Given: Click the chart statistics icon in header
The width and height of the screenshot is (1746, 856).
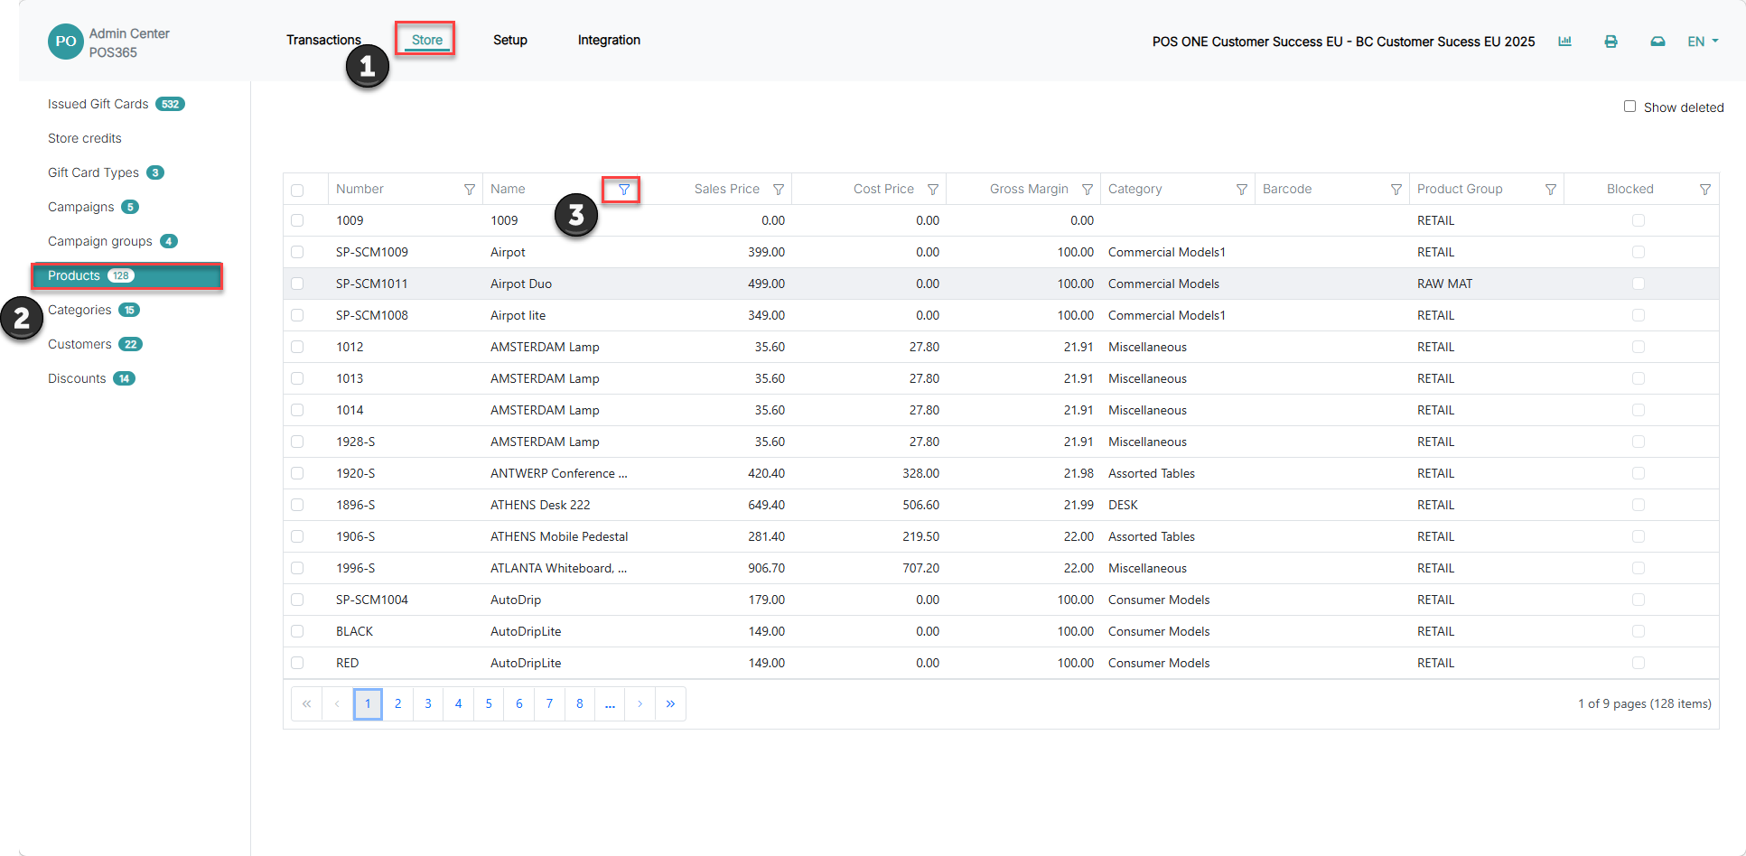Looking at the screenshot, I should tap(1564, 42).
